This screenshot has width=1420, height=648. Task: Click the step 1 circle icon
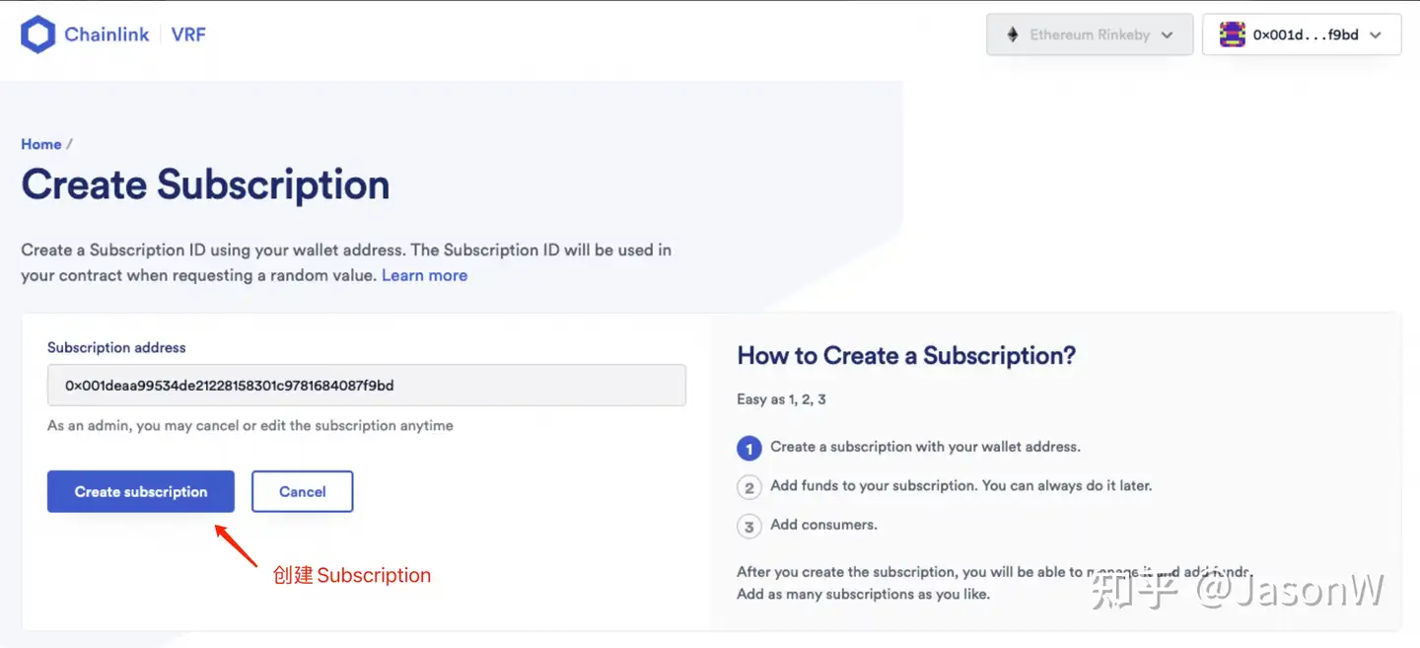(749, 449)
